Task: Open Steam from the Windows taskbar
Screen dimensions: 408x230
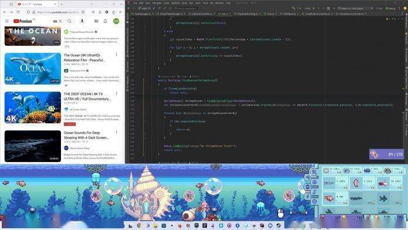Action: point(278,225)
